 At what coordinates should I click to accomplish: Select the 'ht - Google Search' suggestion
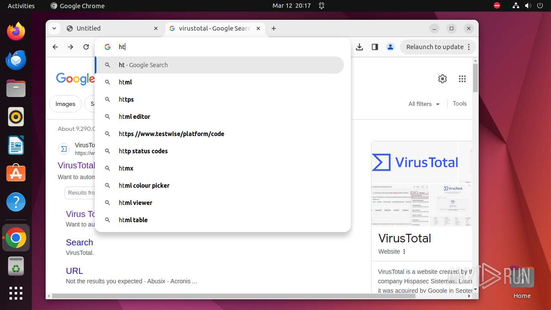[x=220, y=65]
